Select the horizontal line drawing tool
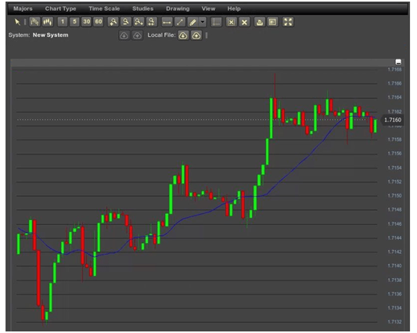417x333 pixels. [167, 22]
